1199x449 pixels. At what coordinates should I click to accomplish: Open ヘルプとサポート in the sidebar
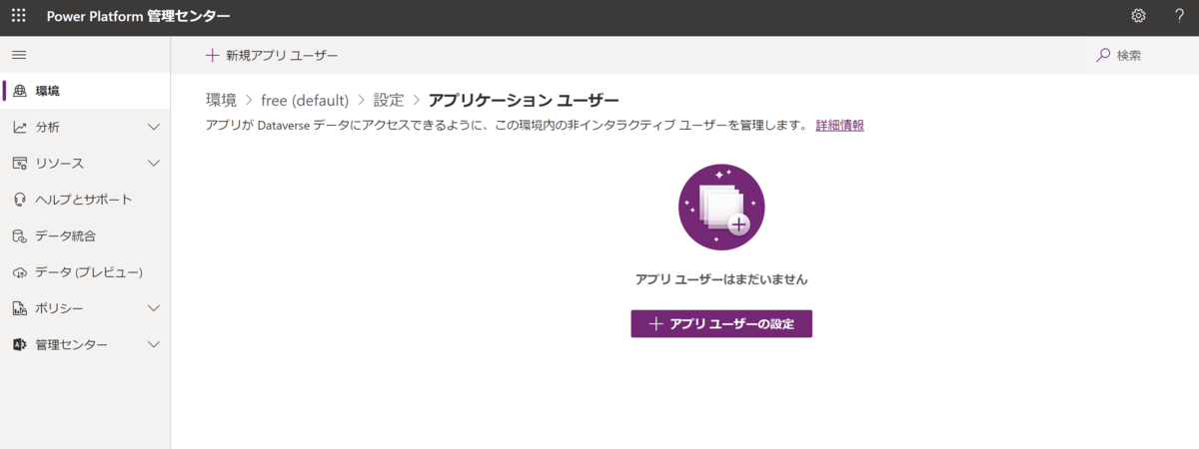[86, 200]
